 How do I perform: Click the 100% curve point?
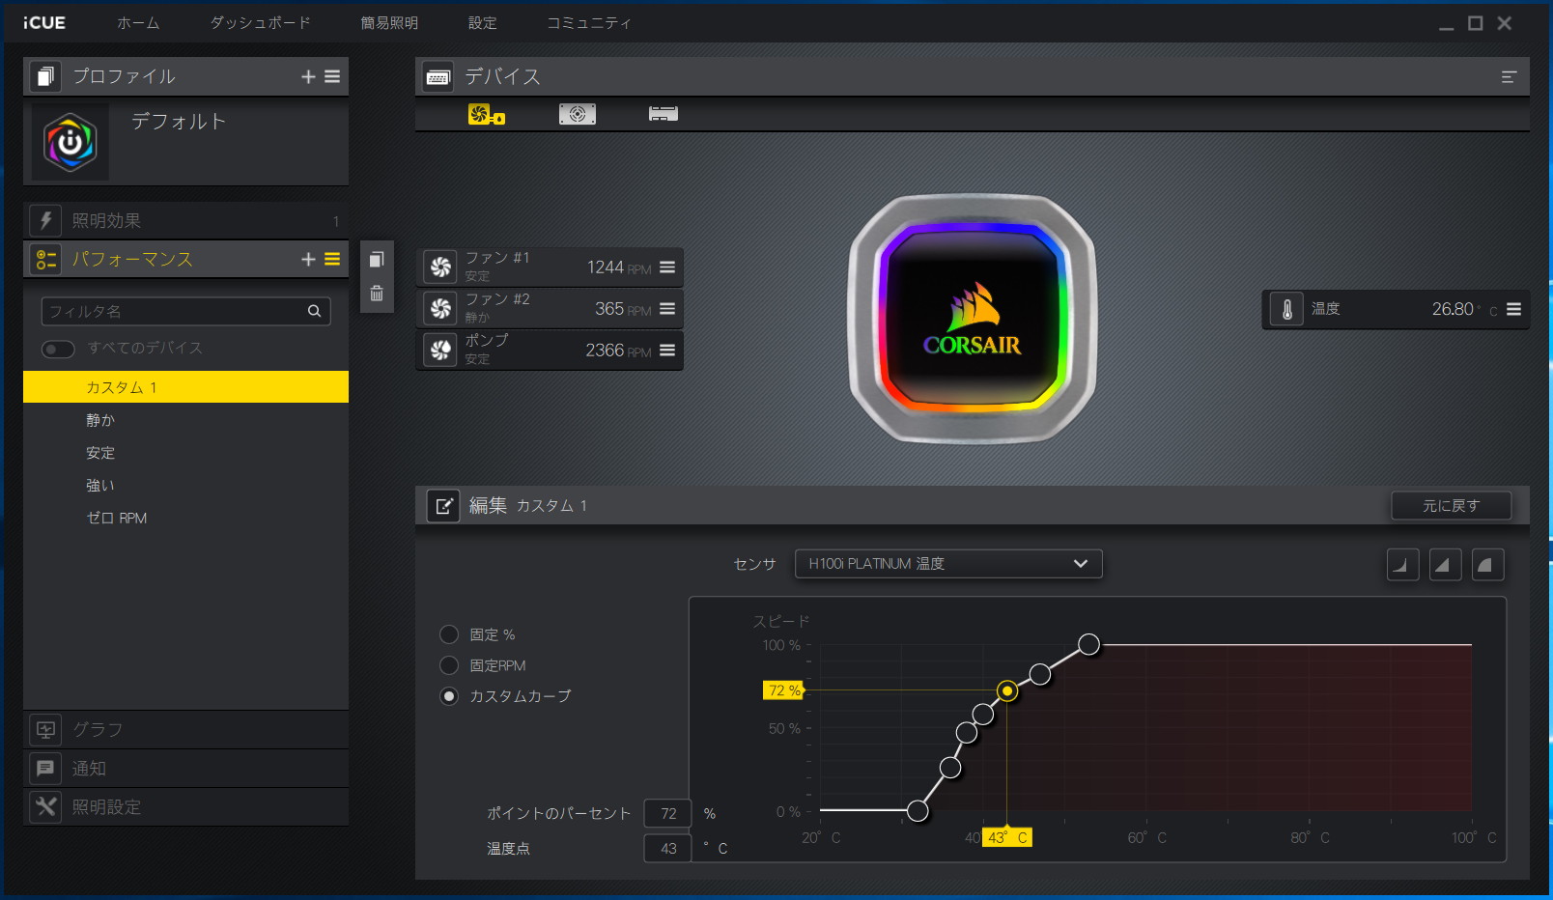coord(1088,644)
